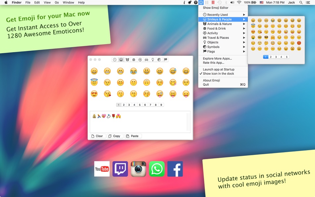Insert the halo angel emoji in editor
The width and height of the screenshot is (315, 197).
coord(94,82)
